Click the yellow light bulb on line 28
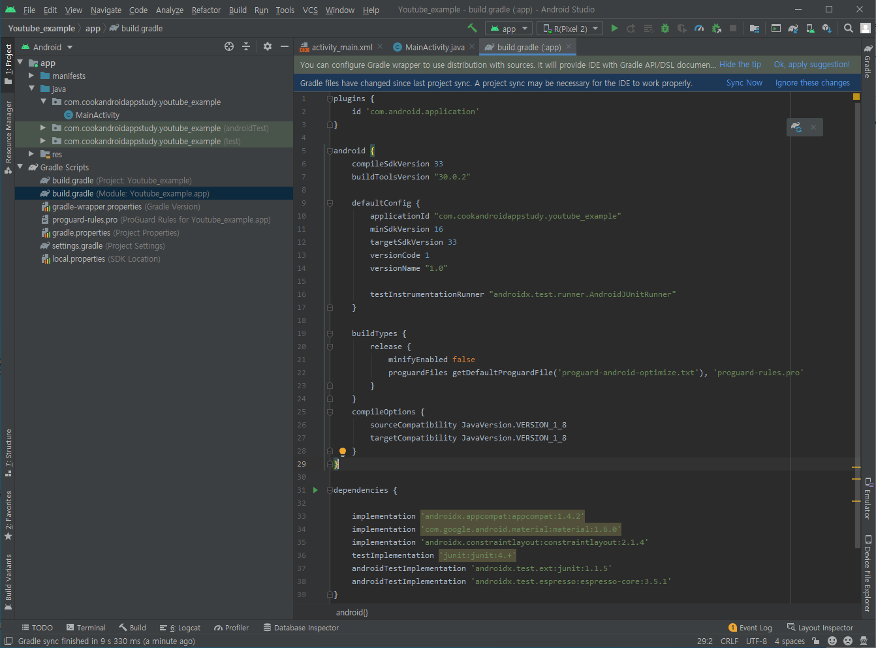Screen dimensions: 876x648 [x=343, y=451]
